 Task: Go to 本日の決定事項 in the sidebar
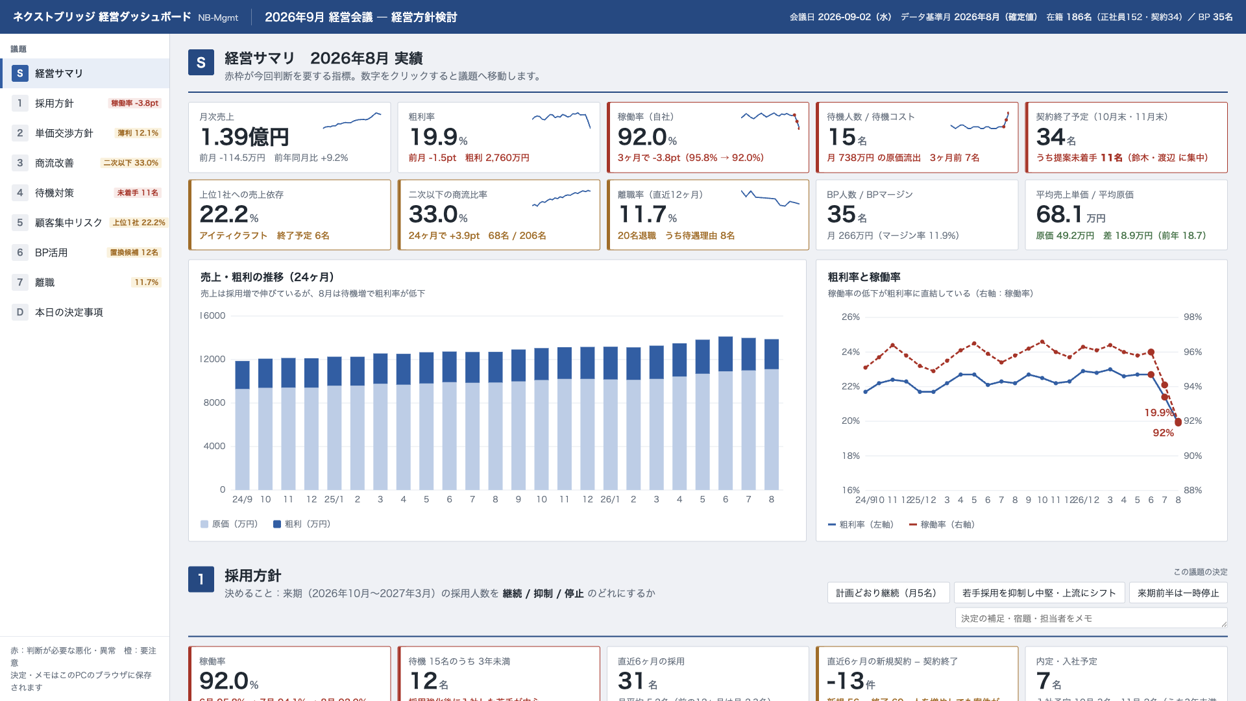(x=85, y=312)
